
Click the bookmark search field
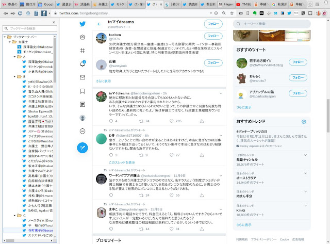coord(30,28)
